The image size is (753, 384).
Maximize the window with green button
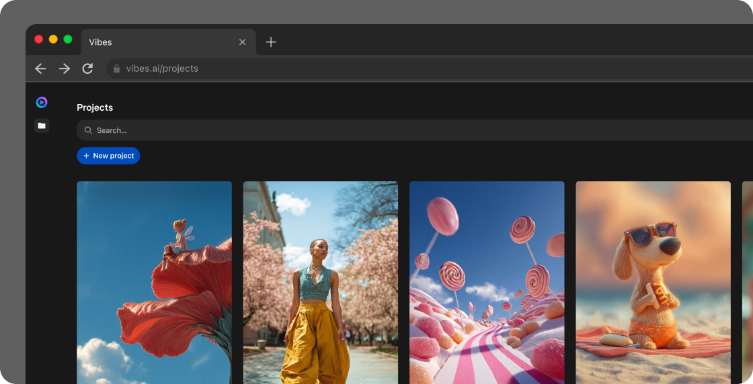pos(68,40)
